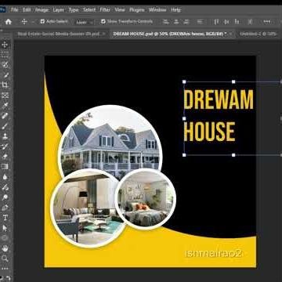Viewport: 282px width, 282px height.
Task: Click Distribute vertically in options bar
Action: tap(200, 22)
